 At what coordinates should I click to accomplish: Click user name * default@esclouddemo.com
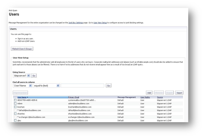[x=29, y=110]
